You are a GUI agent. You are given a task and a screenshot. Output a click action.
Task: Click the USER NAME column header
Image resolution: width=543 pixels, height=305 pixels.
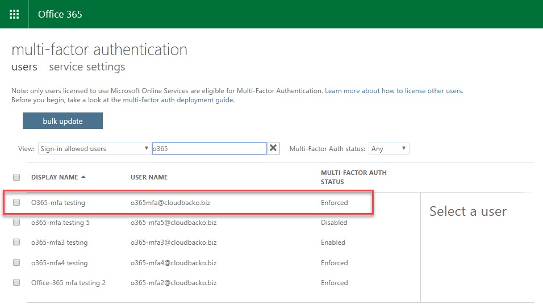point(149,177)
